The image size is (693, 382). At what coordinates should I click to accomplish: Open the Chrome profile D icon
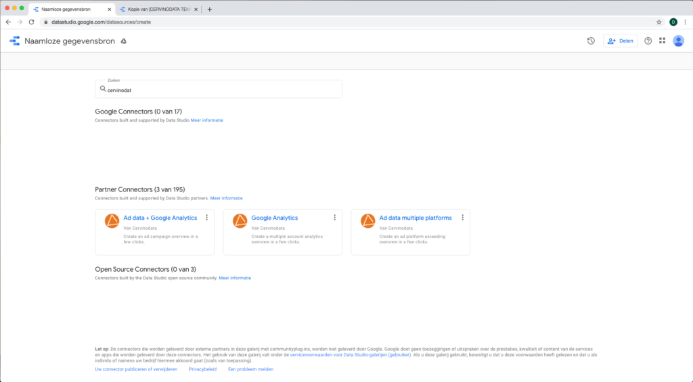(x=673, y=22)
